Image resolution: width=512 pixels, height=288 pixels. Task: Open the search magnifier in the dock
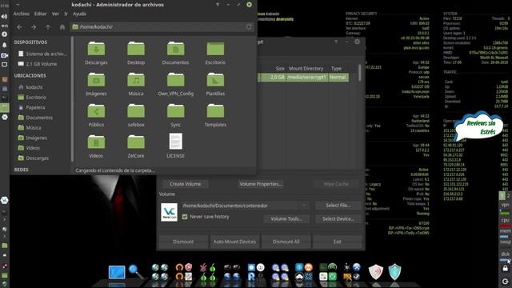pyautogui.click(x=135, y=272)
